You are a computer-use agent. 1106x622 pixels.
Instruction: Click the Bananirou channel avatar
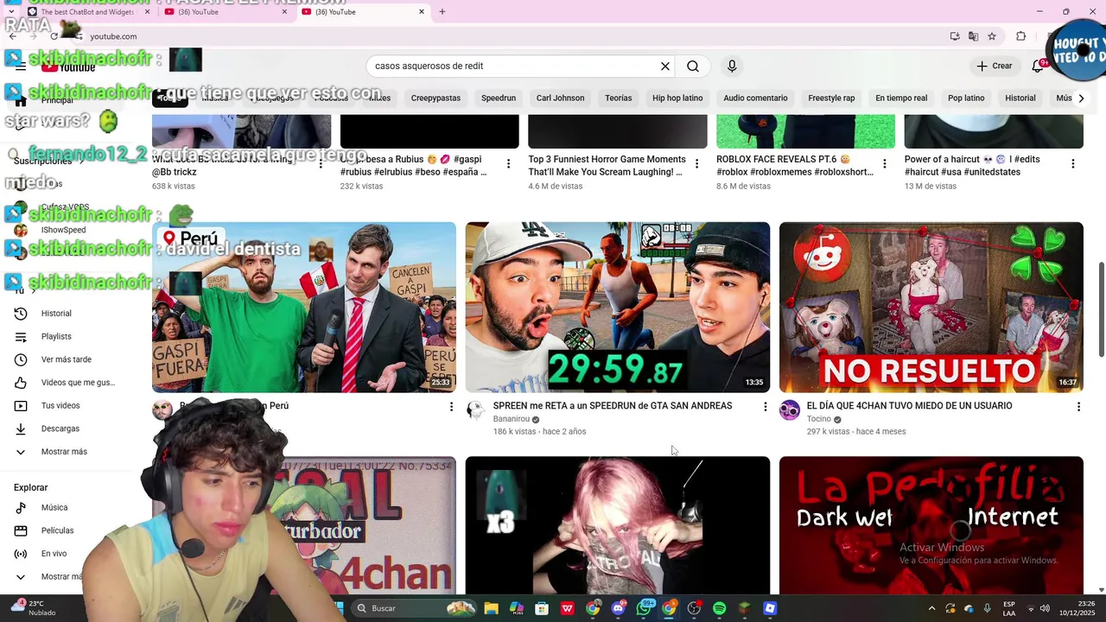pos(475,410)
